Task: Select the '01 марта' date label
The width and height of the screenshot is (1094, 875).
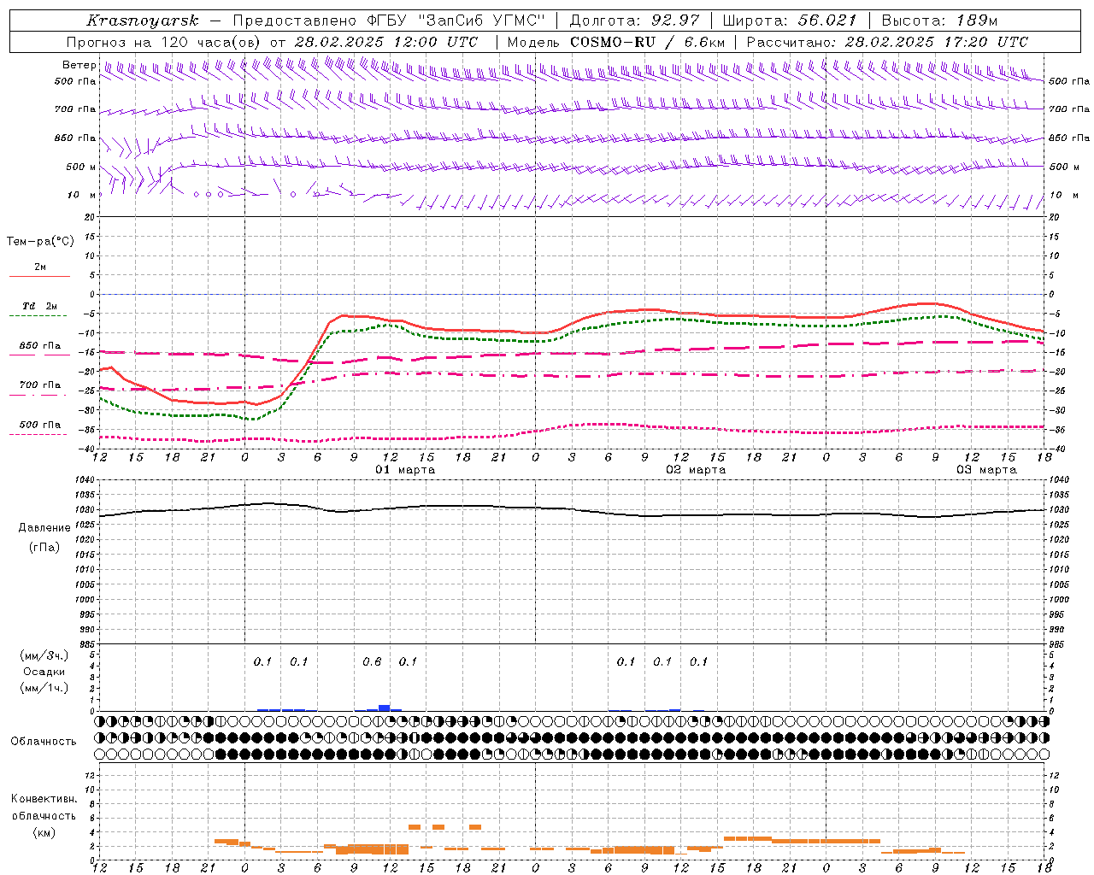Action: click(x=405, y=470)
